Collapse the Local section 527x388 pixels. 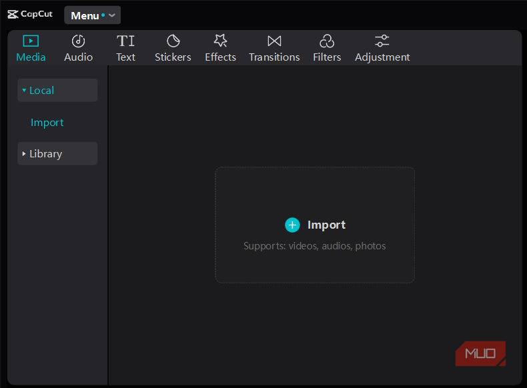57,90
